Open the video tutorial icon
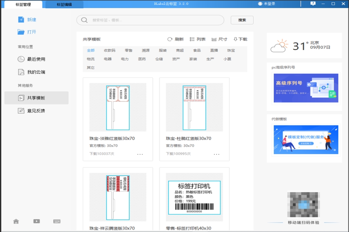Viewport: 349px width, 232px height. (x=37, y=221)
